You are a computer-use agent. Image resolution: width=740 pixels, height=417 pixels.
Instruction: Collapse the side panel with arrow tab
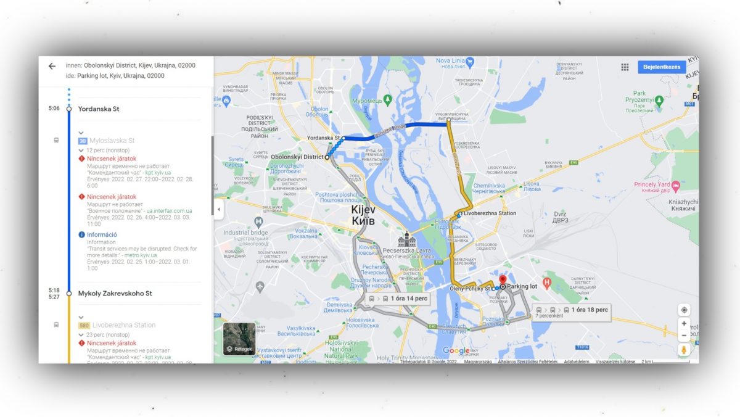218,209
